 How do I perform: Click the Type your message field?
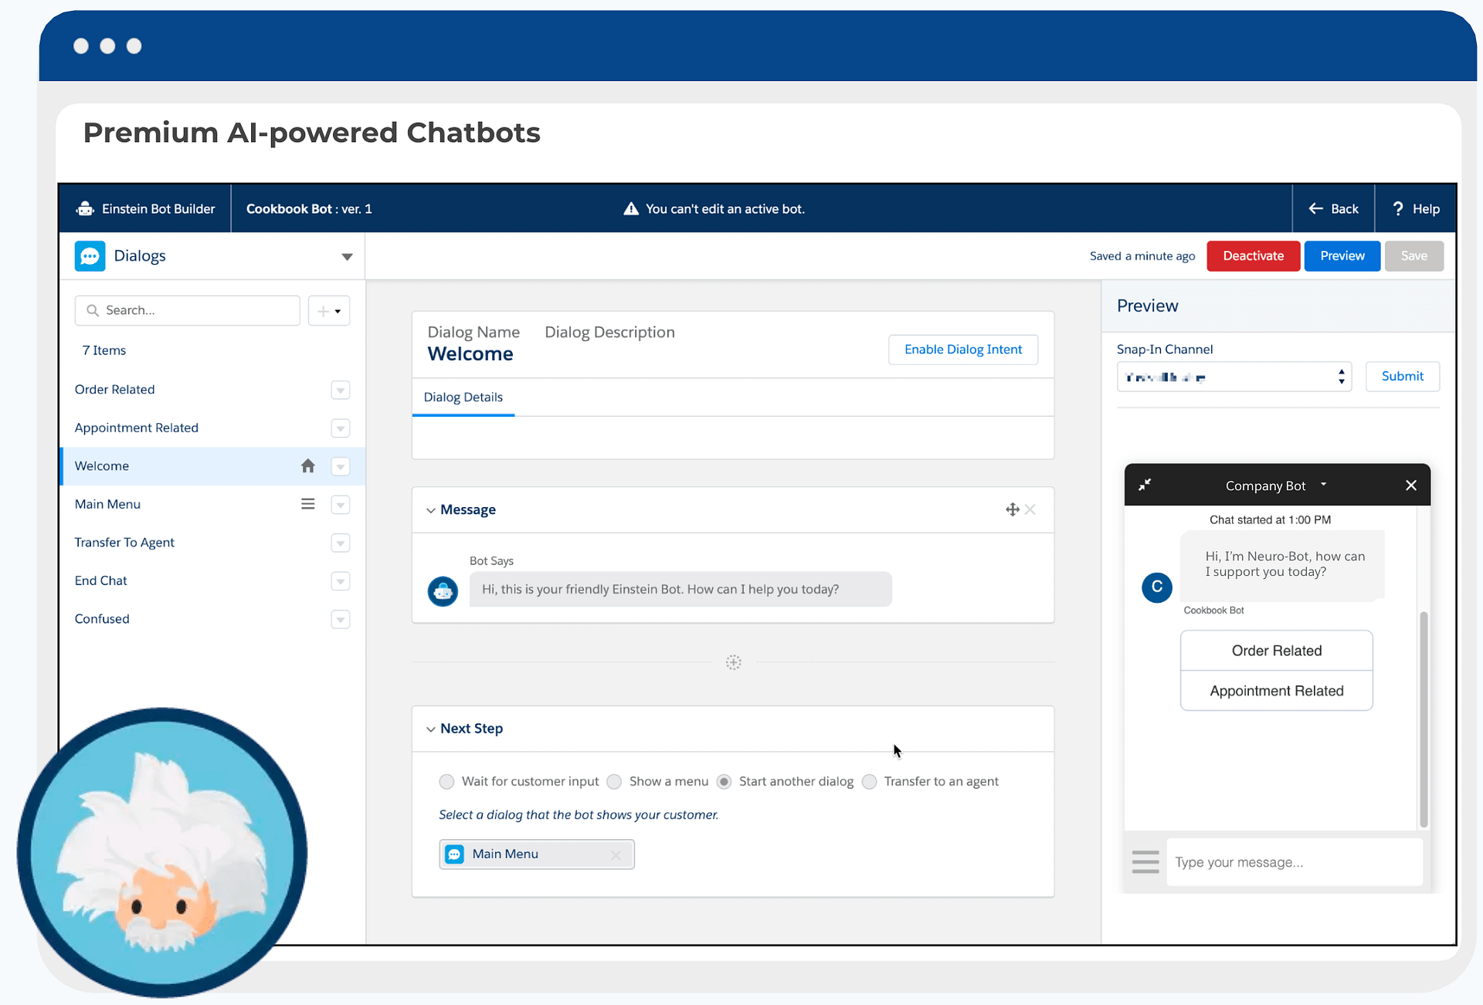pos(1294,862)
